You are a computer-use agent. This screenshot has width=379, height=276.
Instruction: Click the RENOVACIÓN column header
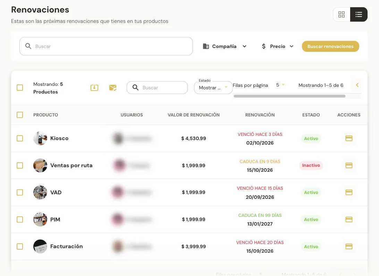pos(260,115)
